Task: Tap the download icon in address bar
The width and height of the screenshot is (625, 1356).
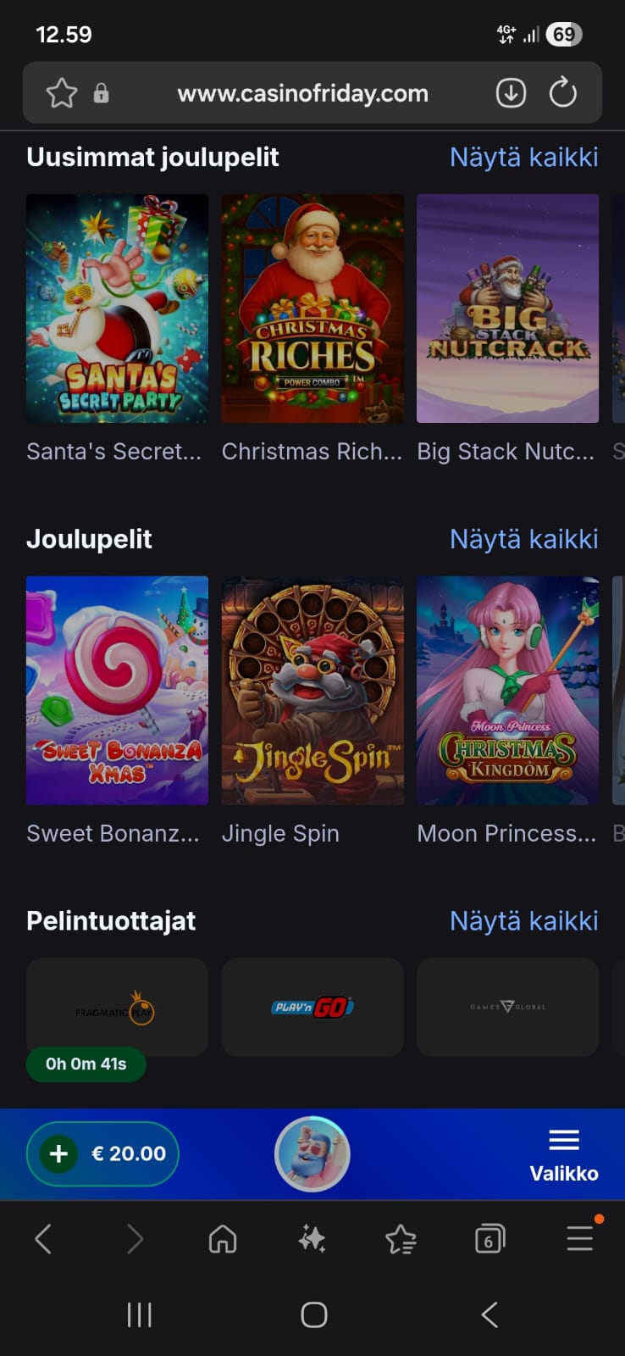Action: click(511, 93)
